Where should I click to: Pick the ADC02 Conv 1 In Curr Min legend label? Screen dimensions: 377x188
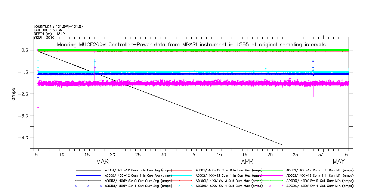point(319,175)
